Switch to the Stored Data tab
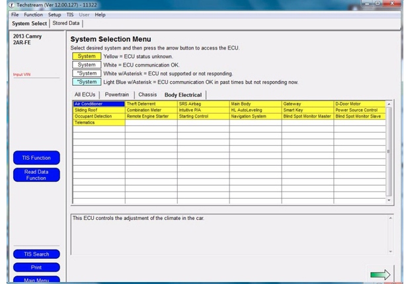Image resolution: width=406 pixels, height=284 pixels. (x=66, y=23)
